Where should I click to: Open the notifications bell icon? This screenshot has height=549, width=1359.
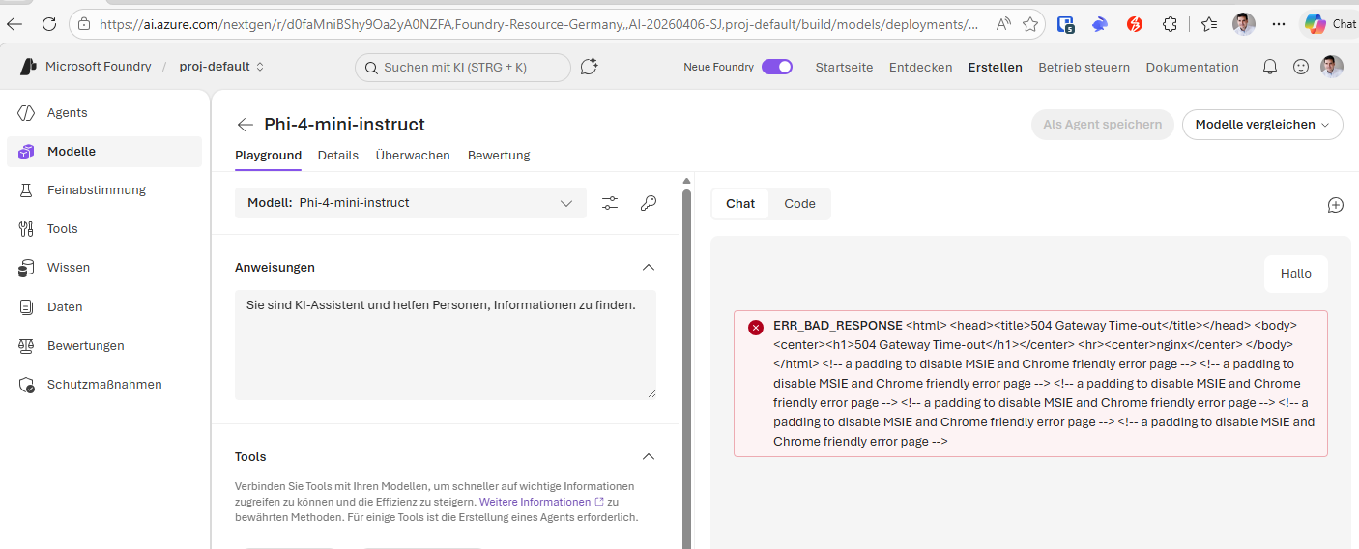(1270, 67)
